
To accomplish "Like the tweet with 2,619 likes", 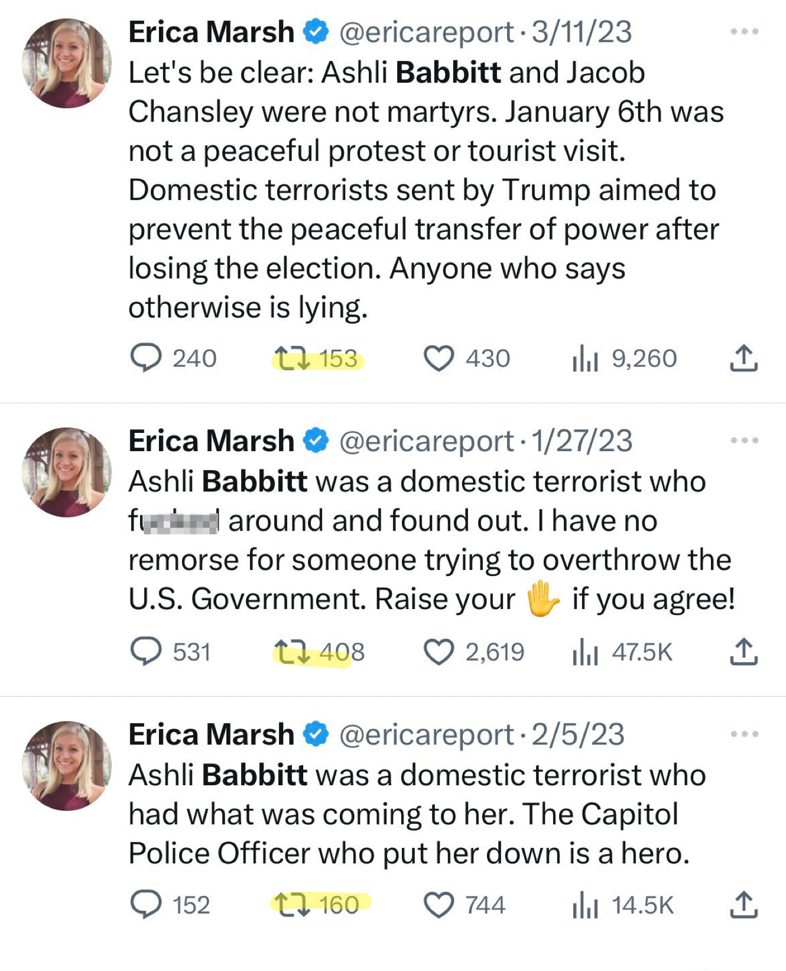I will click(x=439, y=652).
